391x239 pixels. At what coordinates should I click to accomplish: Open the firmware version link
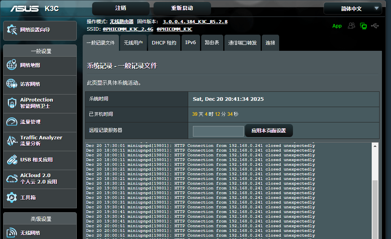(195, 22)
